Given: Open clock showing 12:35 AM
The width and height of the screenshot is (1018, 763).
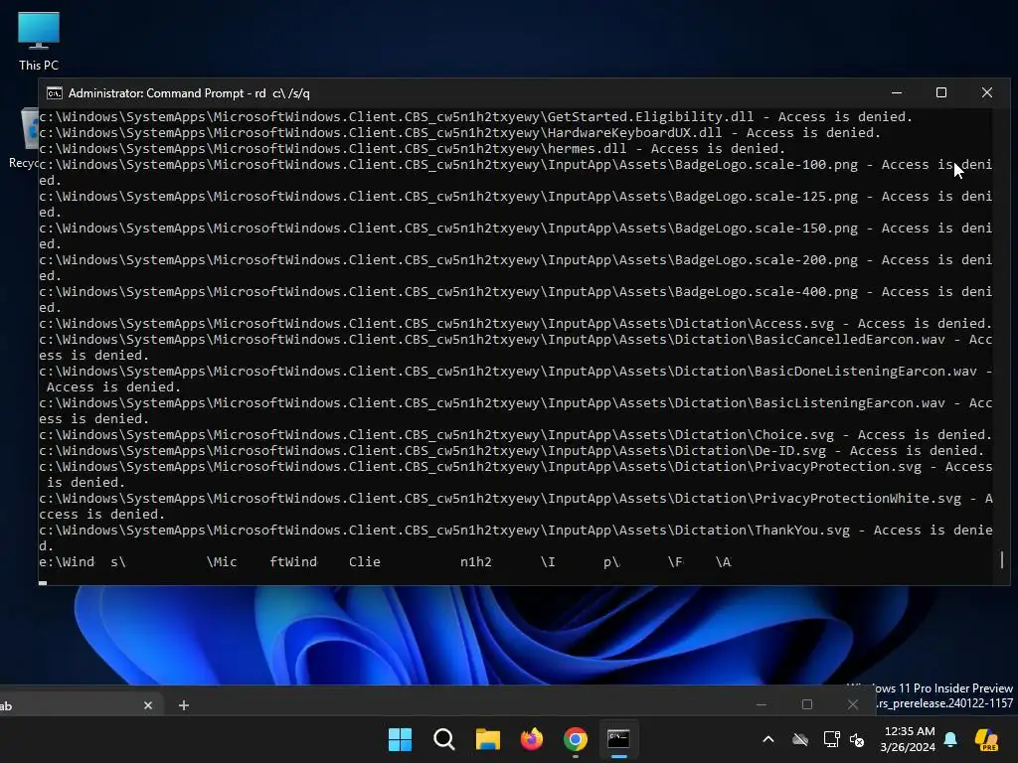Looking at the screenshot, I should click(x=909, y=739).
